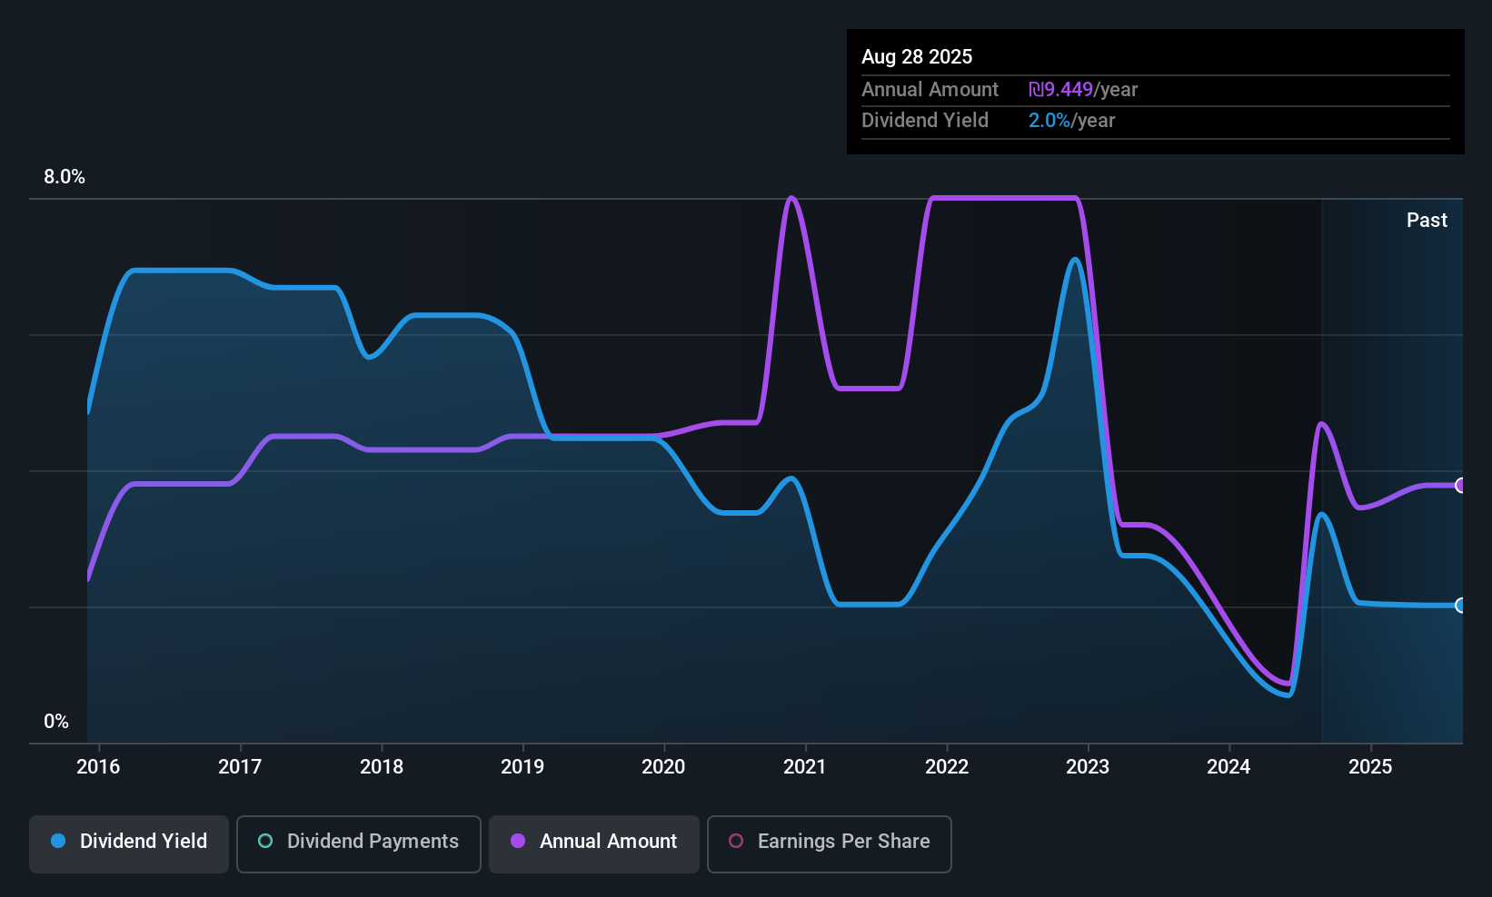The image size is (1492, 897).
Task: Click the blue dot in Dividend Yield legend
Action: click(x=58, y=841)
